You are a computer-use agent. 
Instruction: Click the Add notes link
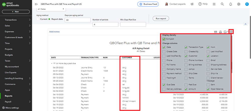point(55,32)
